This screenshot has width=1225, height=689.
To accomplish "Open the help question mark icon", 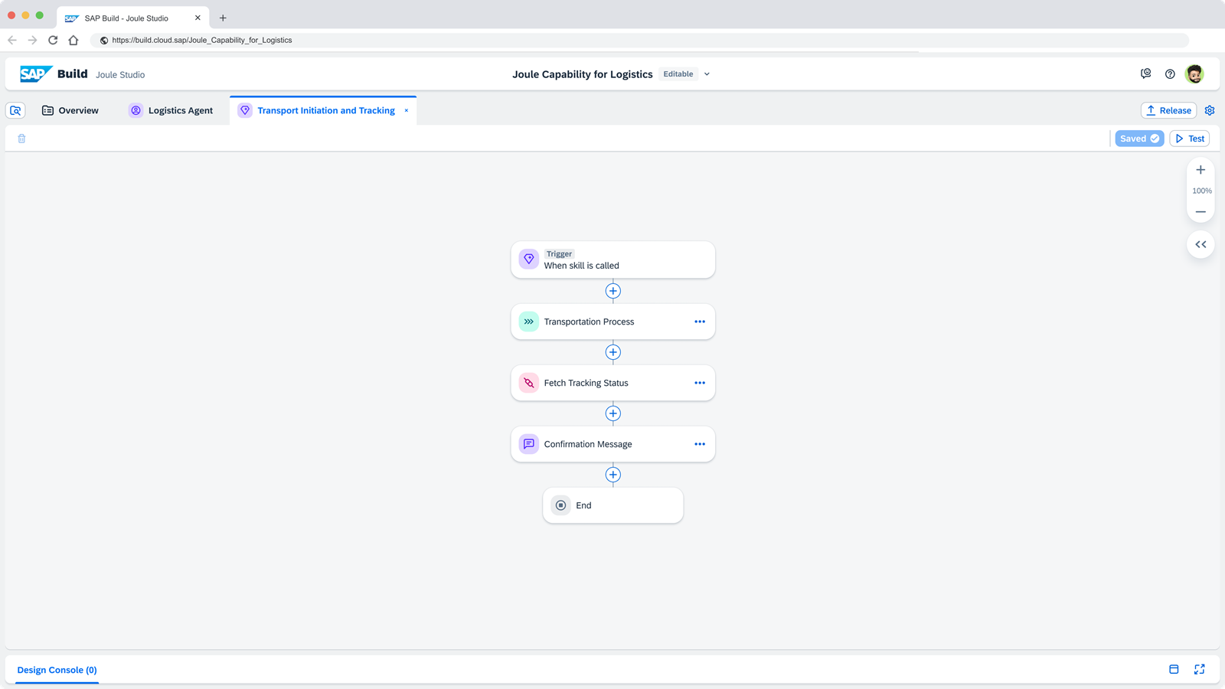I will [x=1170, y=74].
